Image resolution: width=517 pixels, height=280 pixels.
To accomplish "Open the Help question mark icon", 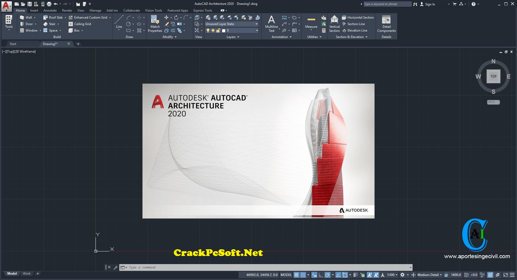I will pyautogui.click(x=474, y=4).
